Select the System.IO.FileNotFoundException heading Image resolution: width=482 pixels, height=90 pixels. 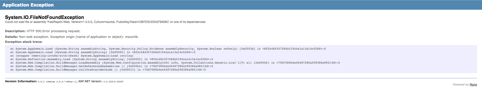click(x=44, y=17)
